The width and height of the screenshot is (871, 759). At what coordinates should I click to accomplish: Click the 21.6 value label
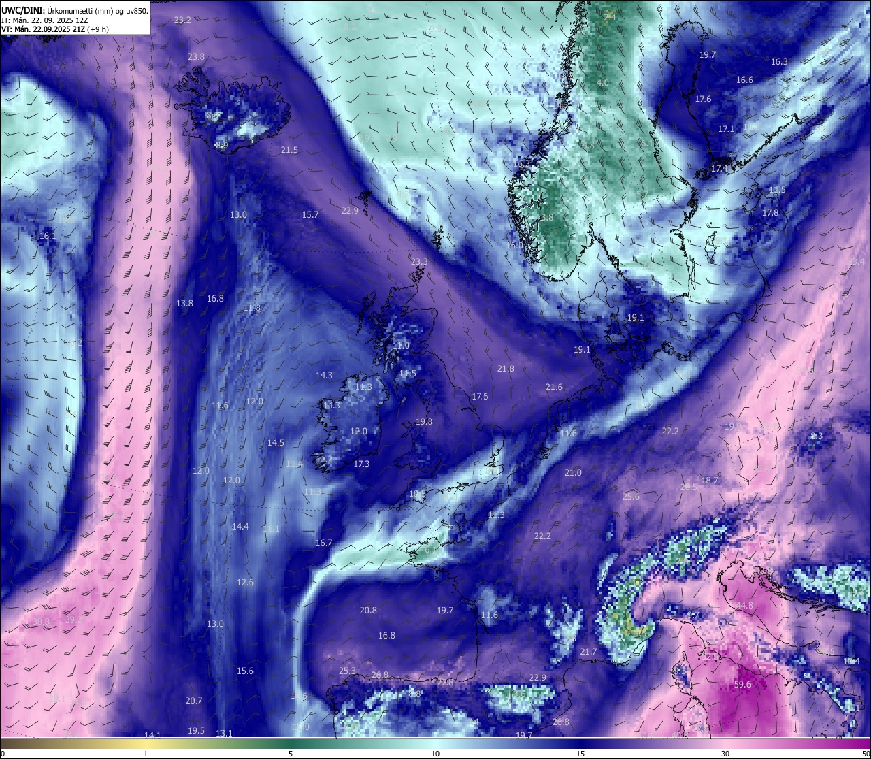pos(554,387)
